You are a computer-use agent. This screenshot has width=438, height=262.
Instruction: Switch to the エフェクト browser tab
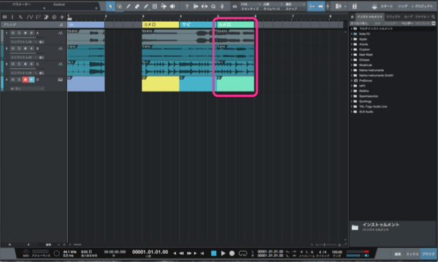(x=393, y=17)
